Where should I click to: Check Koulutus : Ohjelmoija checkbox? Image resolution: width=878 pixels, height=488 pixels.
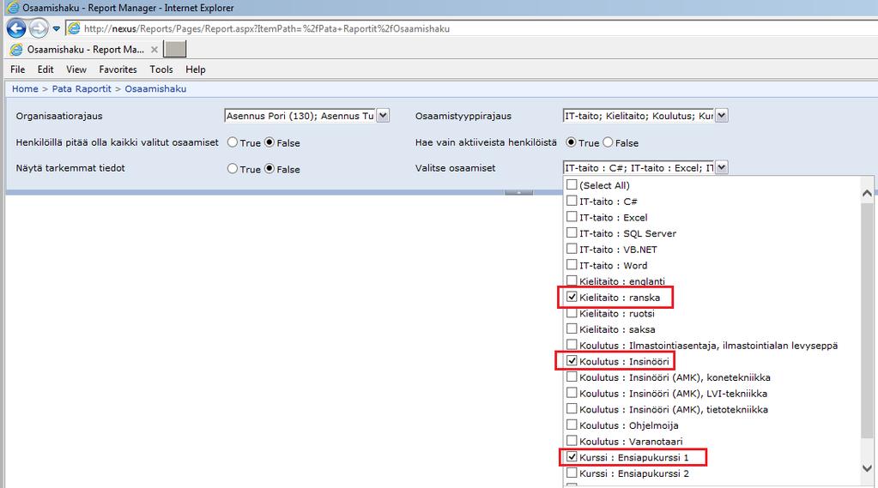[x=572, y=425]
